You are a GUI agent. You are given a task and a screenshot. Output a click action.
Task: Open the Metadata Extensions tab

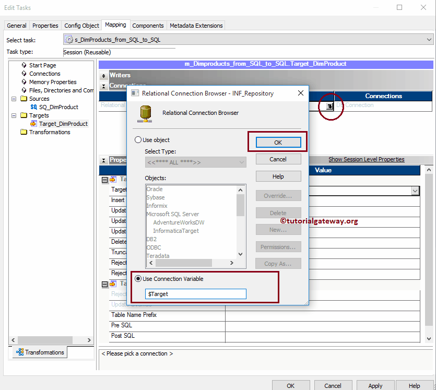(196, 26)
